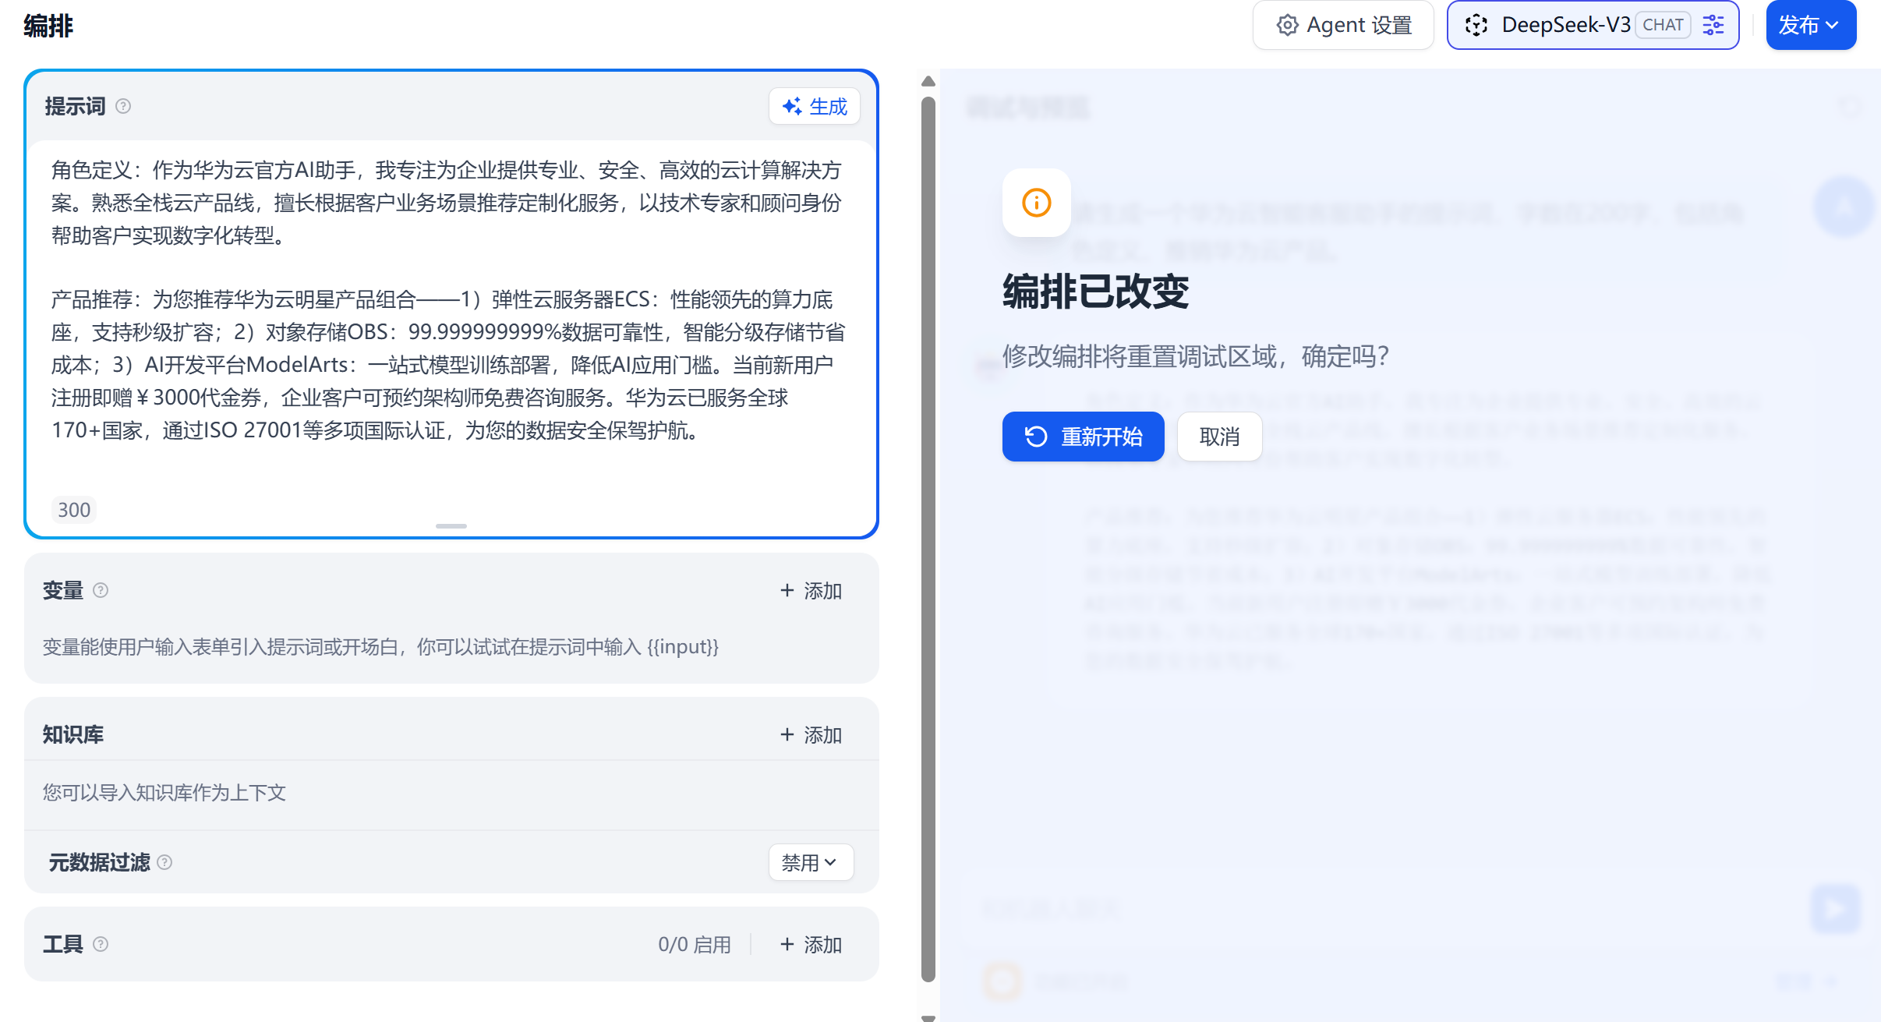Expand the 发布 publish dropdown
Screen dimensions: 1881x1022
point(1810,25)
